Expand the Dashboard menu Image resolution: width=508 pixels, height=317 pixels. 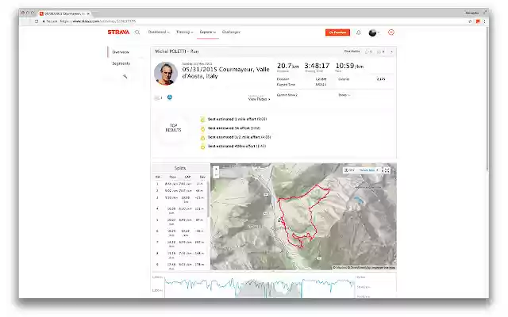(x=159, y=32)
